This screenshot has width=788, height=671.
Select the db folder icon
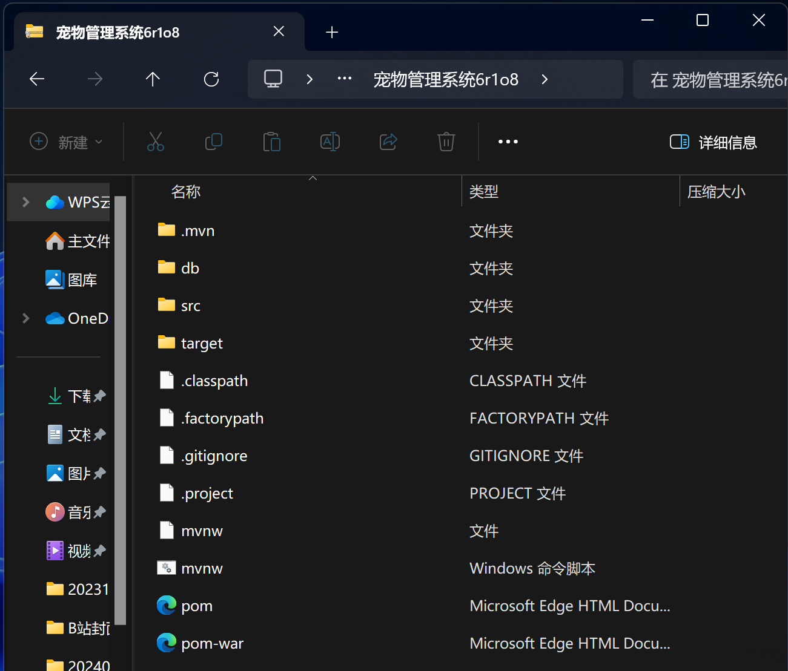pos(167,267)
